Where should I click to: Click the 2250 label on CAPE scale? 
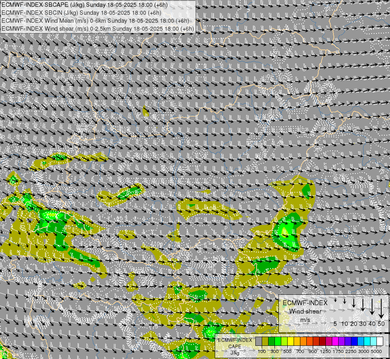(351, 351)
